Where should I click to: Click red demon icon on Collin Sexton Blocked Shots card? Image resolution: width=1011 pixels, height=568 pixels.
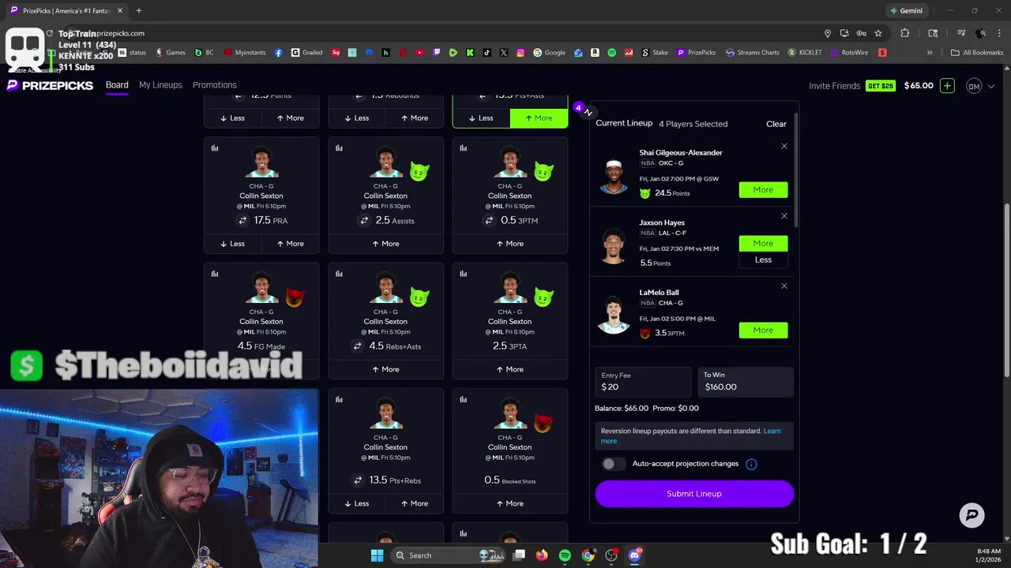[543, 423]
